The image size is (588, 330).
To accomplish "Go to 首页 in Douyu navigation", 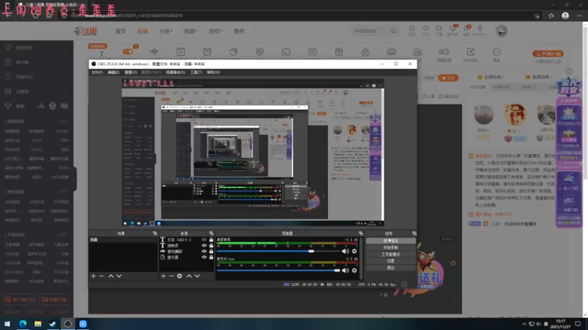I will click(121, 31).
